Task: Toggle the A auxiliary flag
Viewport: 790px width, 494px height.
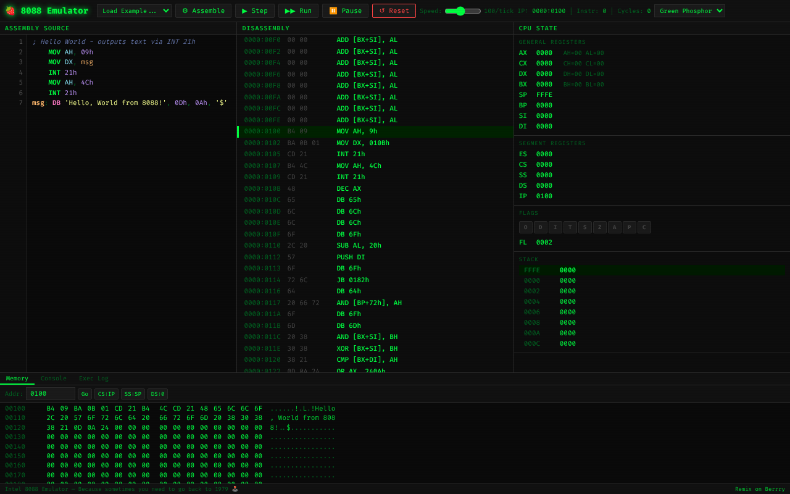Action: tap(615, 227)
